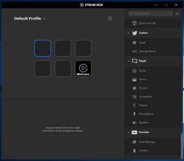Collapse the Twitter category
The image size is (184, 161).
[129, 33]
